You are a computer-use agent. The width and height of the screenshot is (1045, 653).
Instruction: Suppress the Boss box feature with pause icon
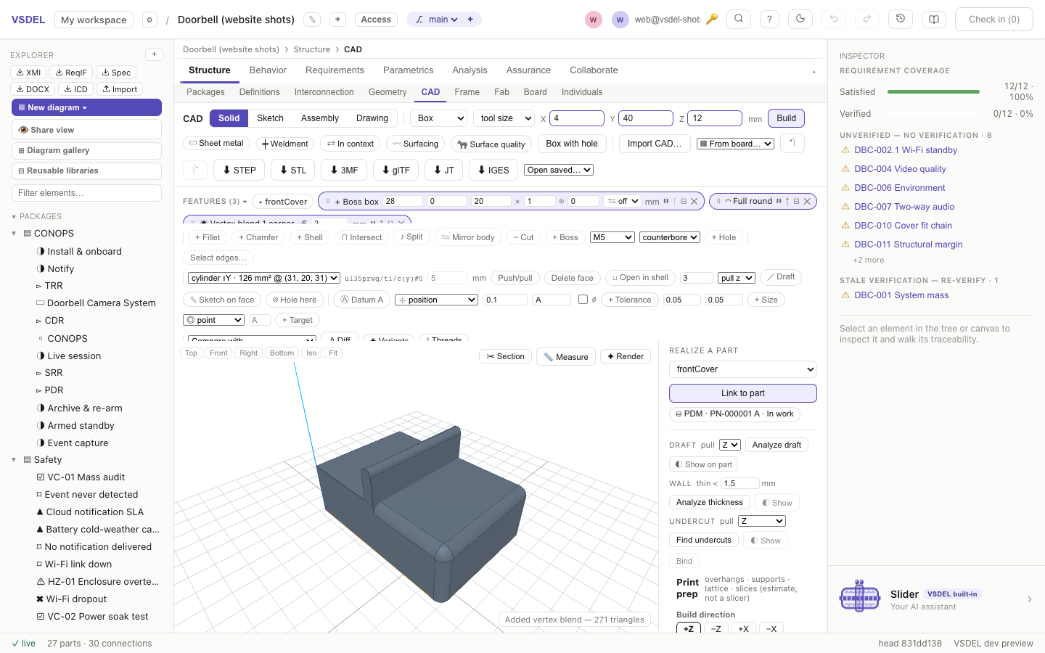pyautogui.click(x=665, y=202)
